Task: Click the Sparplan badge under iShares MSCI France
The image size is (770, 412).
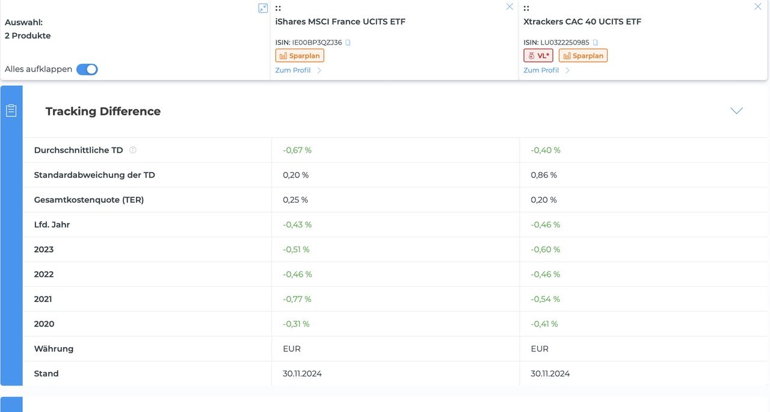Action: click(300, 56)
